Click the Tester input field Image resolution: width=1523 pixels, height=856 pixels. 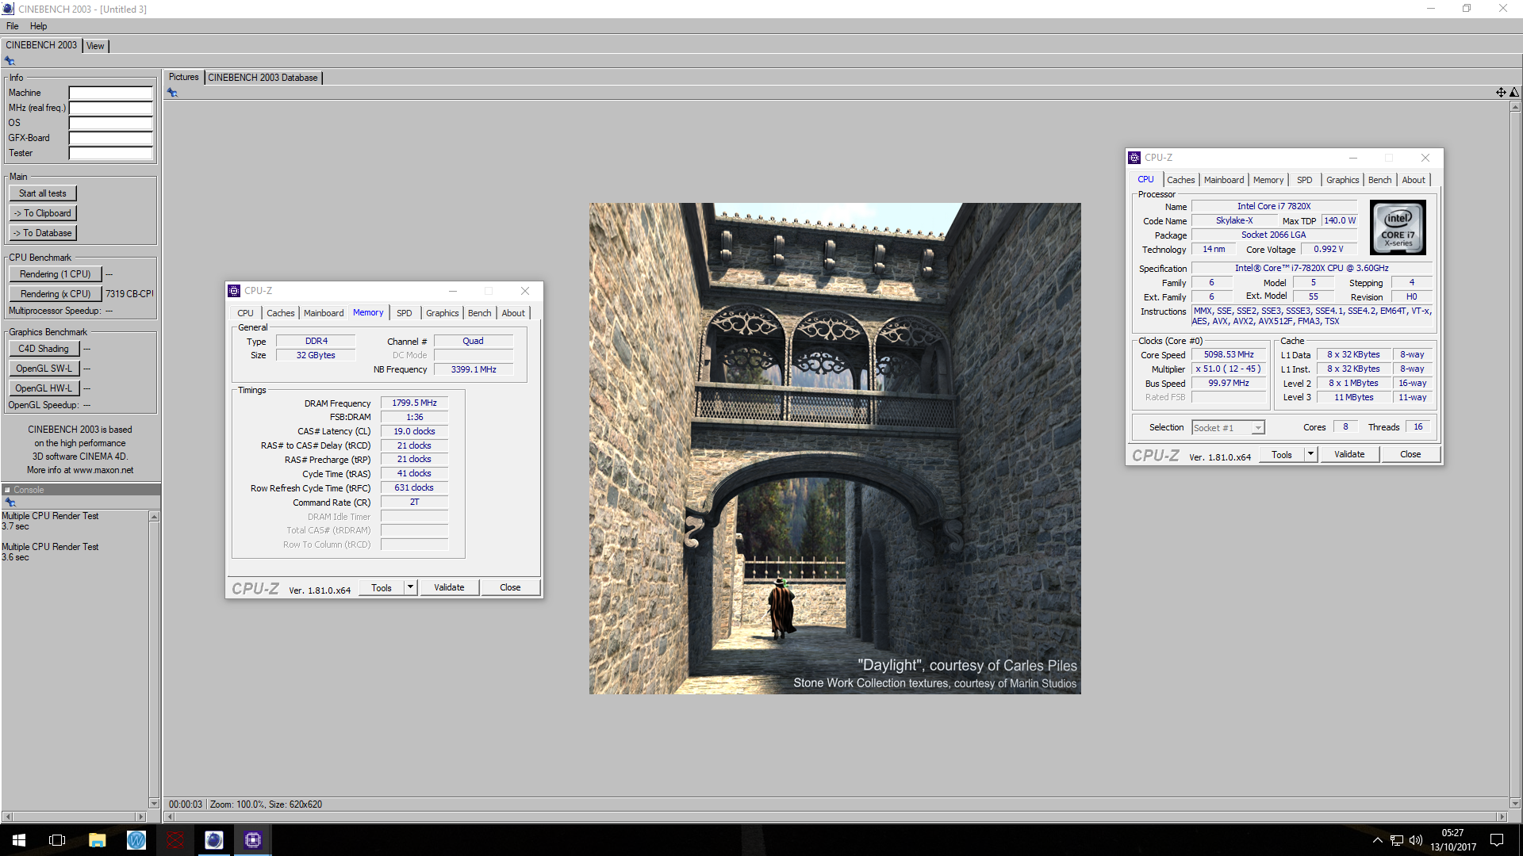point(110,153)
